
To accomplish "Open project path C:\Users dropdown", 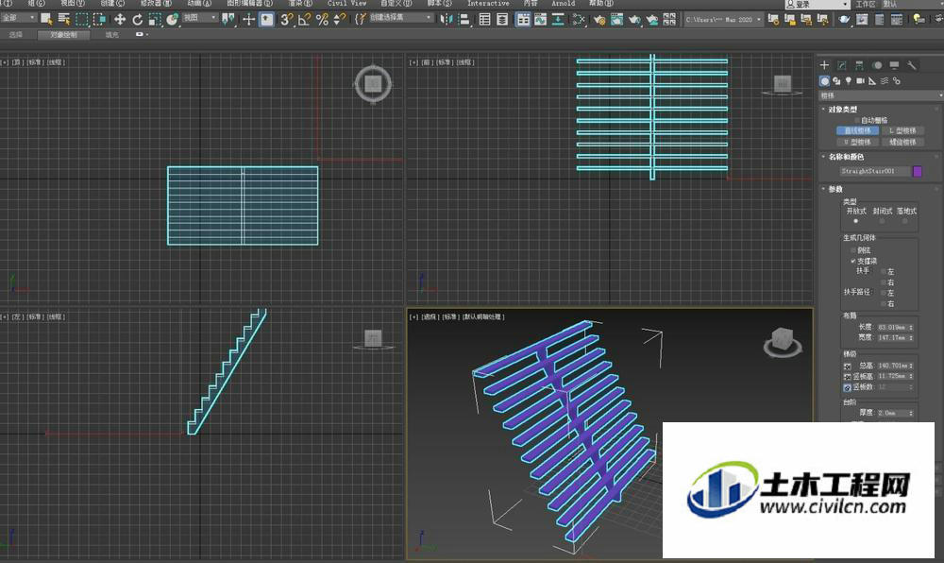I will pos(723,19).
